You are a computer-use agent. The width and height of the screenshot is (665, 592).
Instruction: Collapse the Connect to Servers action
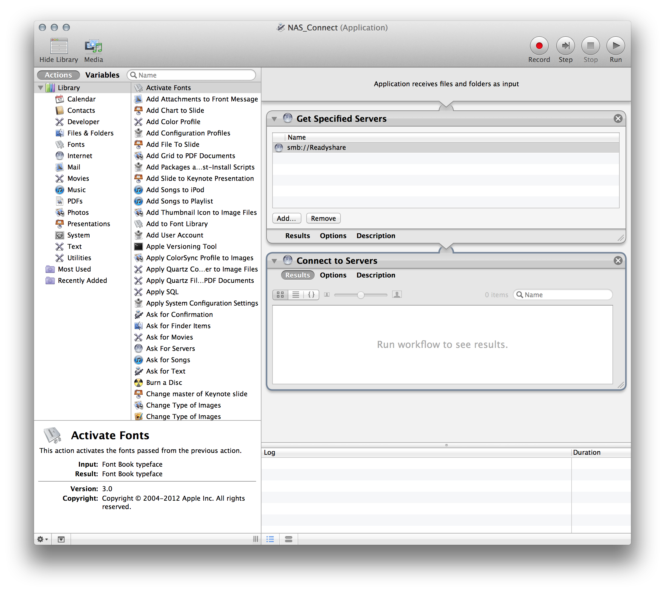point(274,260)
